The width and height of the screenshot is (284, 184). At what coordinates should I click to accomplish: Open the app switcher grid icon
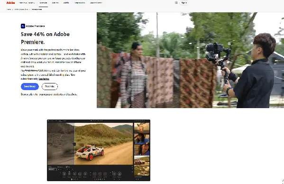176,3
